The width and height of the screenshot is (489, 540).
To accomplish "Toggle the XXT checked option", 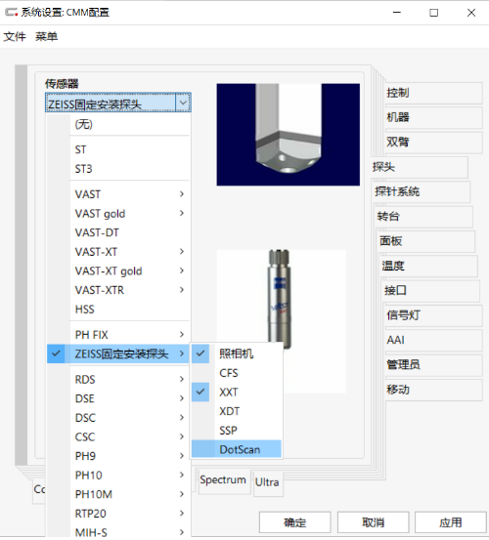I will pos(237,392).
